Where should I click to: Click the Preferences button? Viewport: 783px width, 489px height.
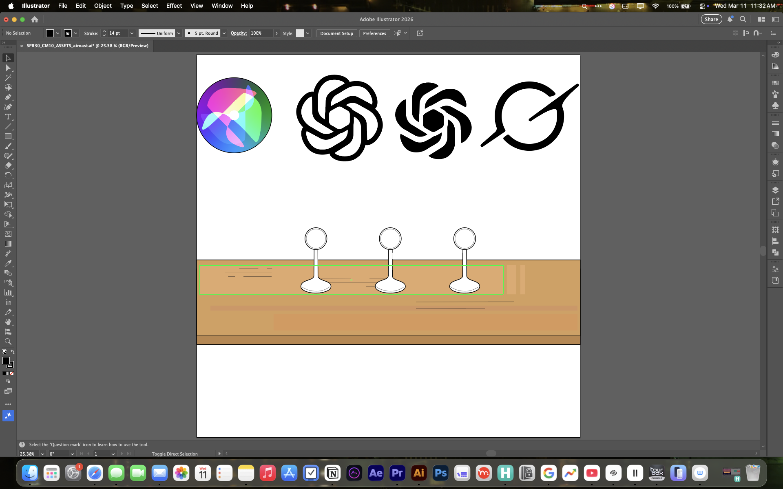(x=374, y=33)
